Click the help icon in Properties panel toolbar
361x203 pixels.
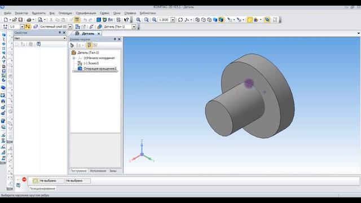pos(38,44)
